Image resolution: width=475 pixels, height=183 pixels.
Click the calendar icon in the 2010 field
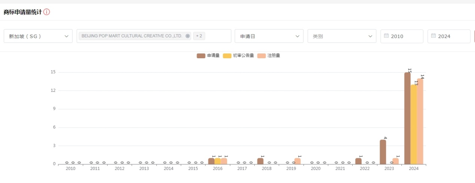[x=386, y=36]
